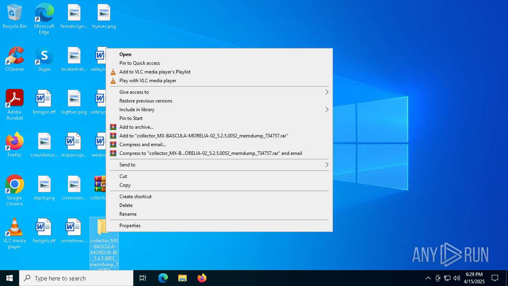Select the logthen.png file
This screenshot has height=286, width=508.
74,102
